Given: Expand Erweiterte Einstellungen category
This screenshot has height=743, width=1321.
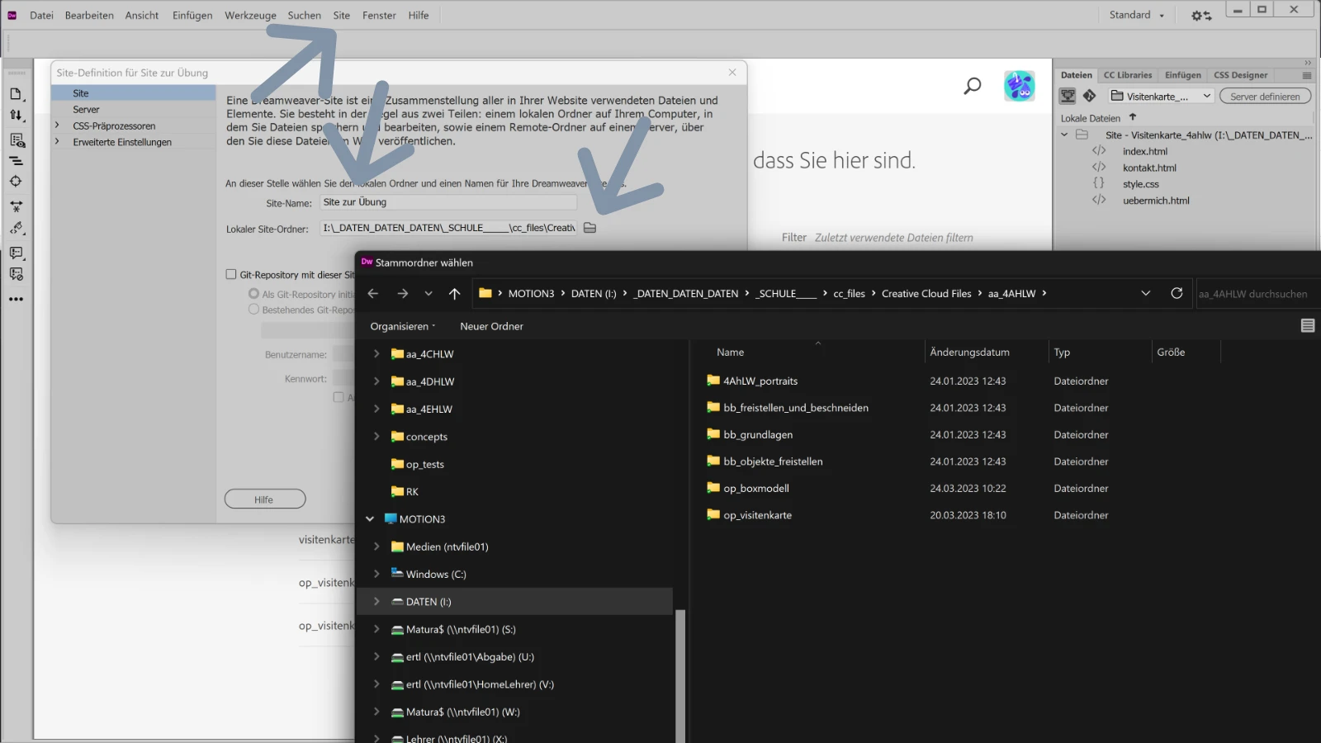Looking at the screenshot, I should (x=57, y=142).
